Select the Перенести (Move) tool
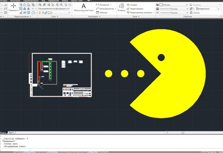 [13, 8]
